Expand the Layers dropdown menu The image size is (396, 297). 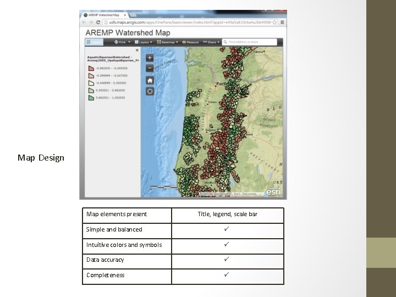coord(143,42)
